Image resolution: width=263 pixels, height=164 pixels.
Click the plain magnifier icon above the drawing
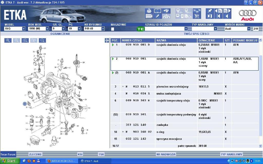click(x=42, y=40)
